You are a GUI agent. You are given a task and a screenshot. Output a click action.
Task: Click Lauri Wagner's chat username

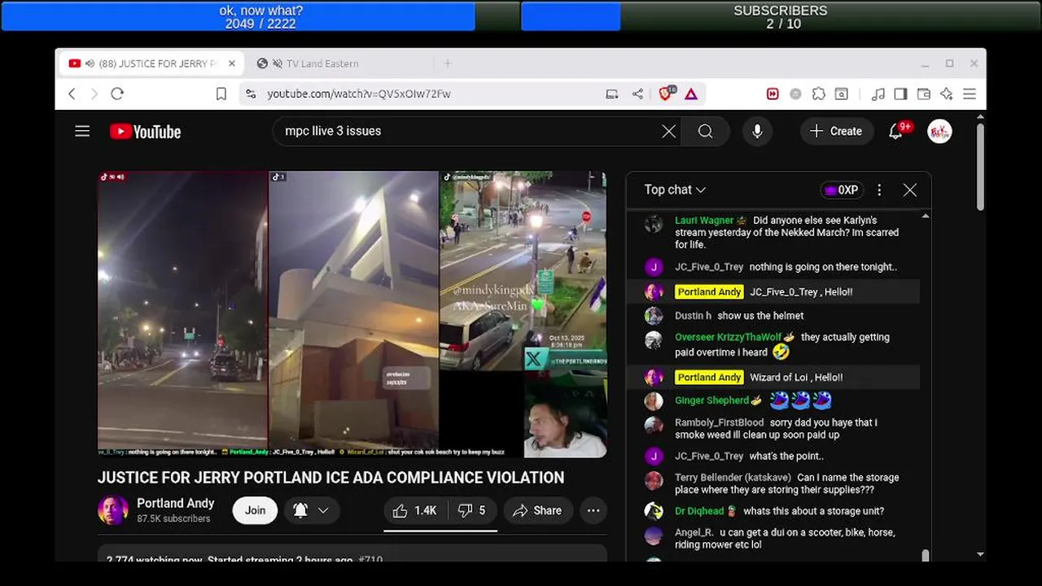pos(704,220)
